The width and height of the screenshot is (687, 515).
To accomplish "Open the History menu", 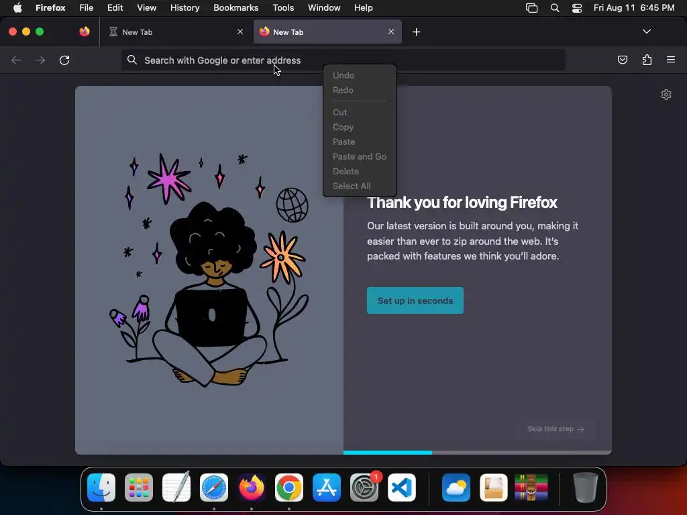I will point(185,8).
